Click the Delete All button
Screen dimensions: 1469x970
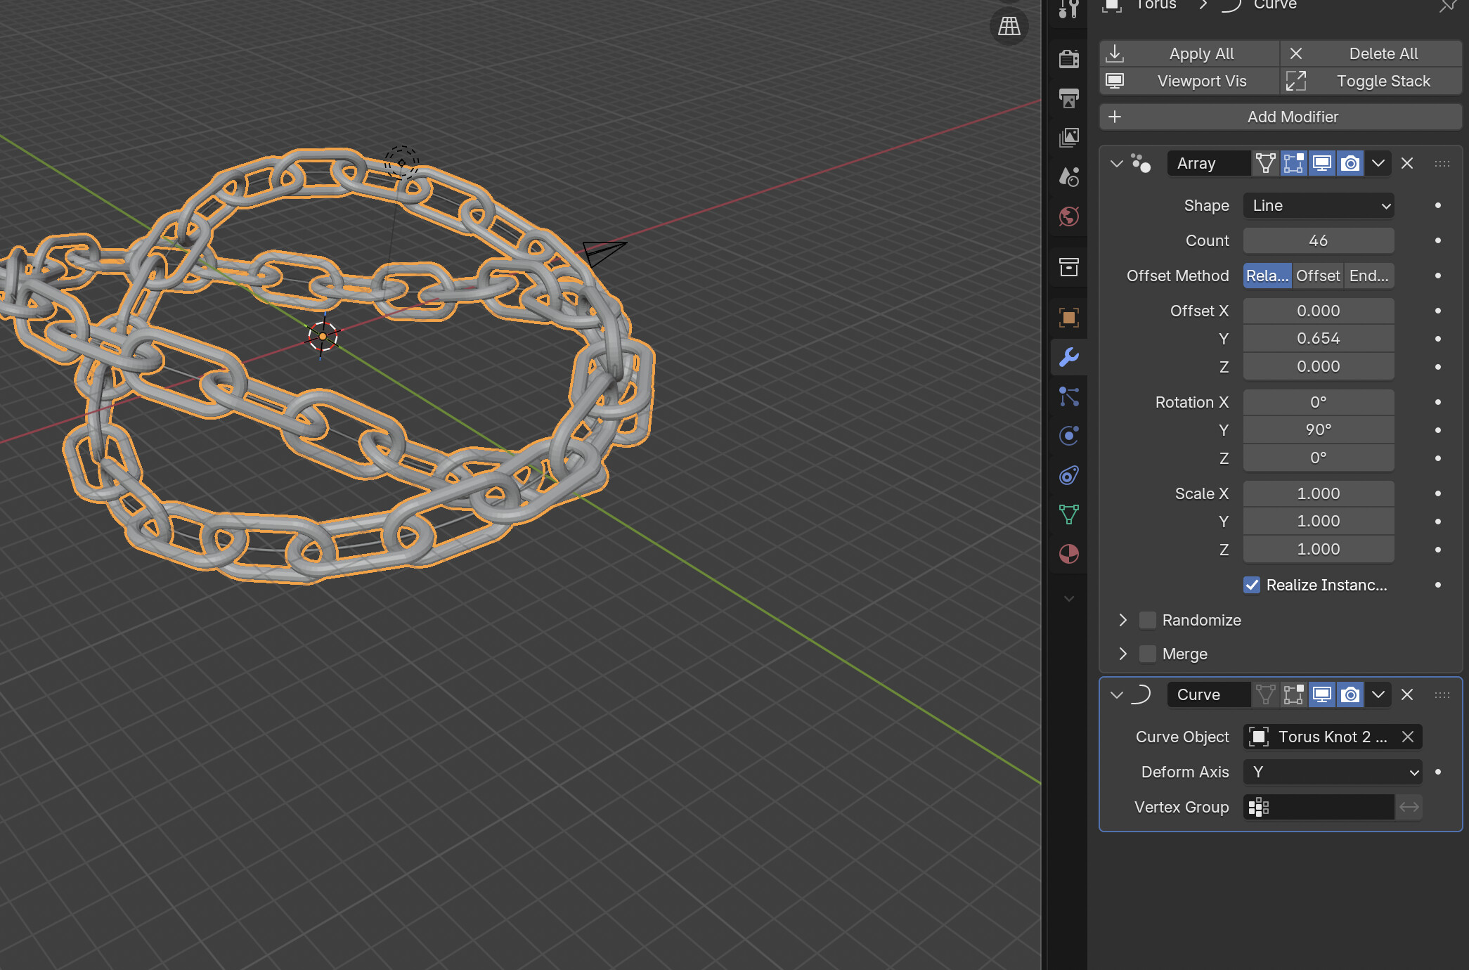1371,53
